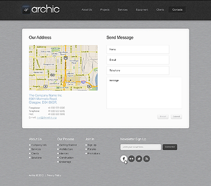The width and height of the screenshot is (211, 186).
Task: Open Solutions footer link
Action: coord(36,158)
